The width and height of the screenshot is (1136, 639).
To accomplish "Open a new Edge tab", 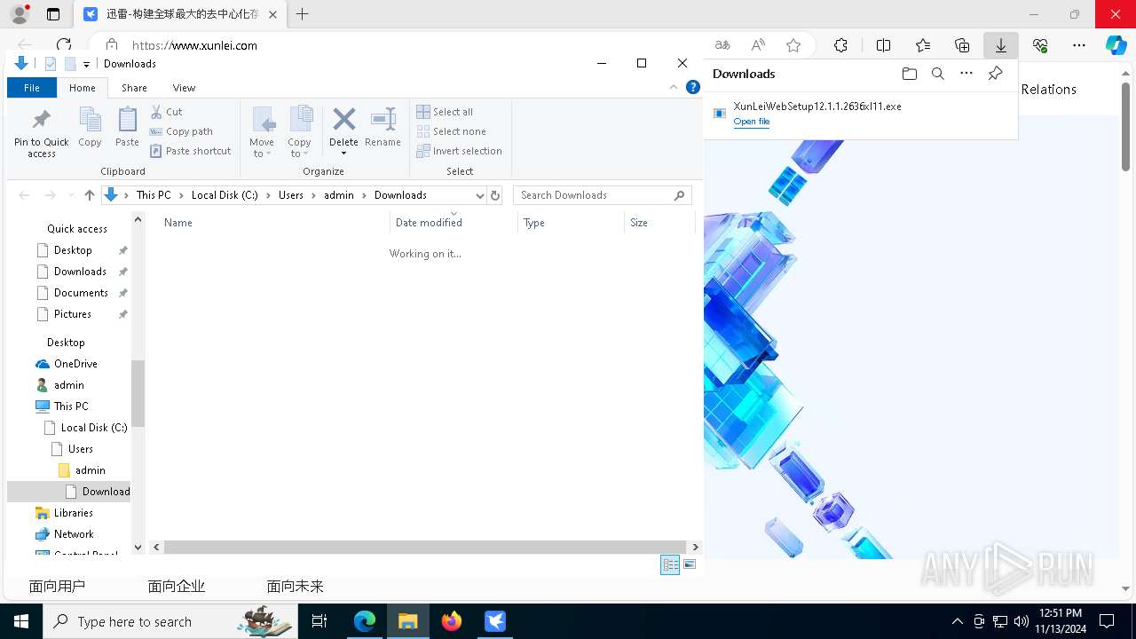I will [303, 14].
